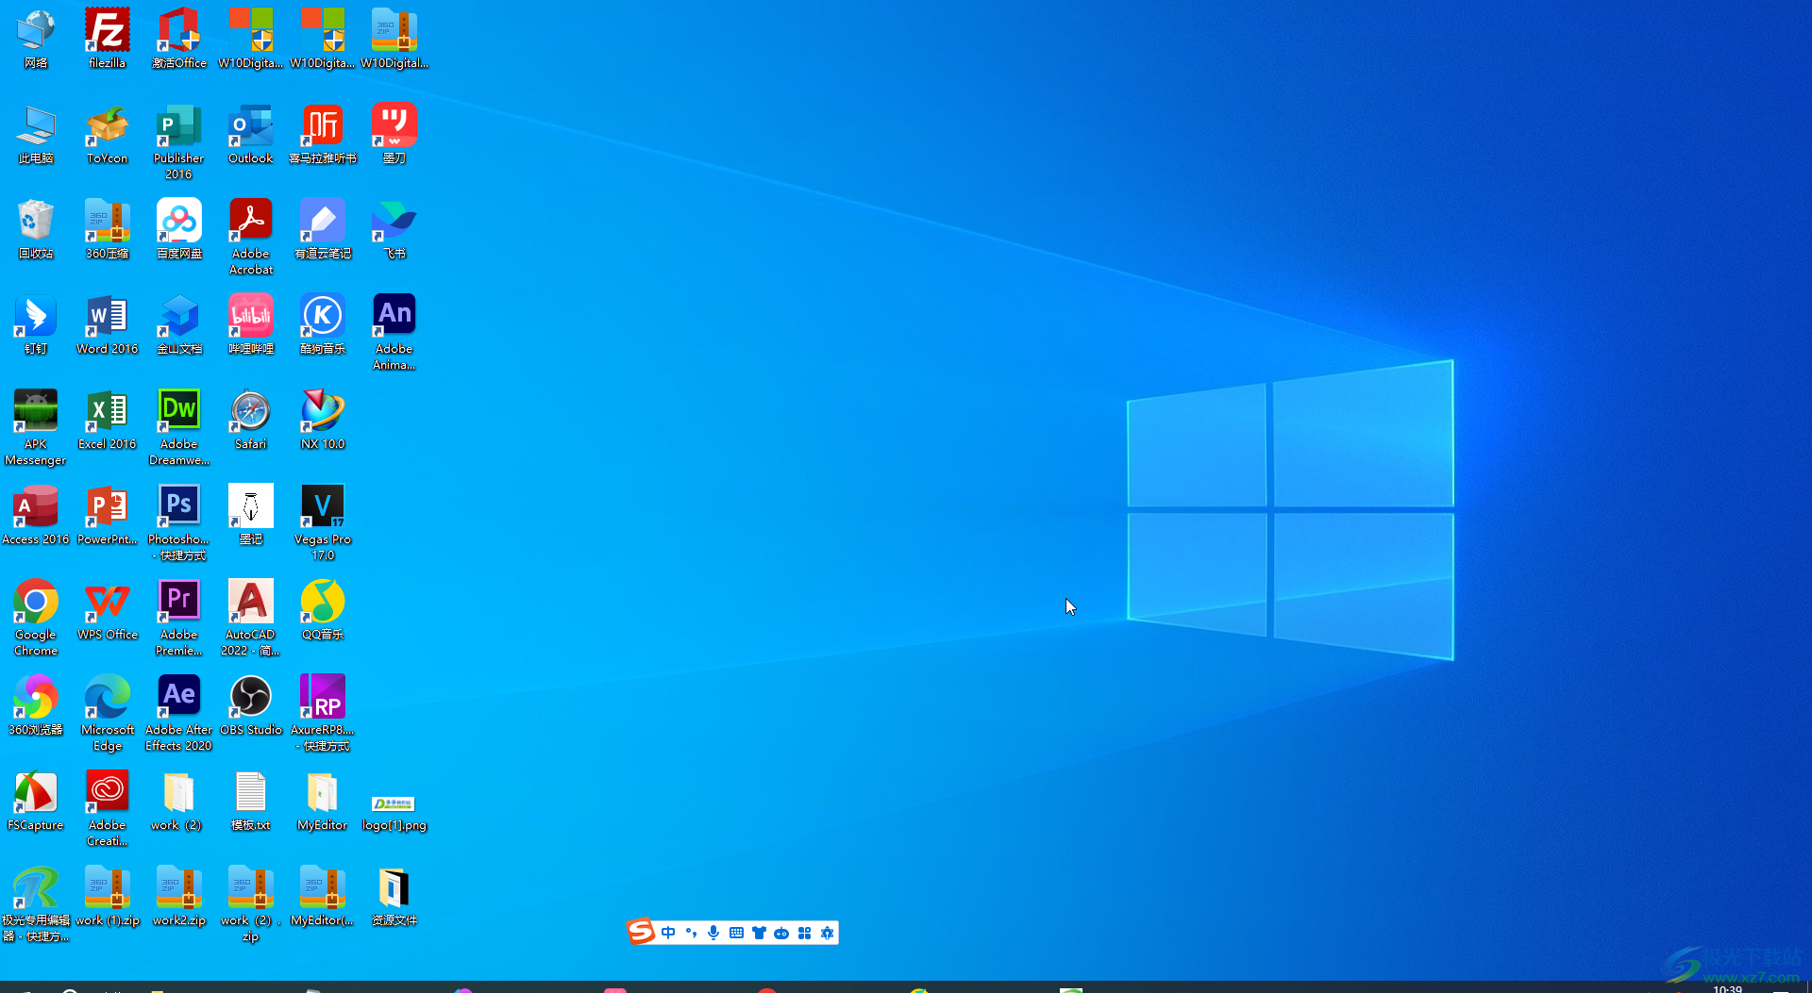
Task: Launch Word 2016 shortcut
Action: click(x=107, y=324)
